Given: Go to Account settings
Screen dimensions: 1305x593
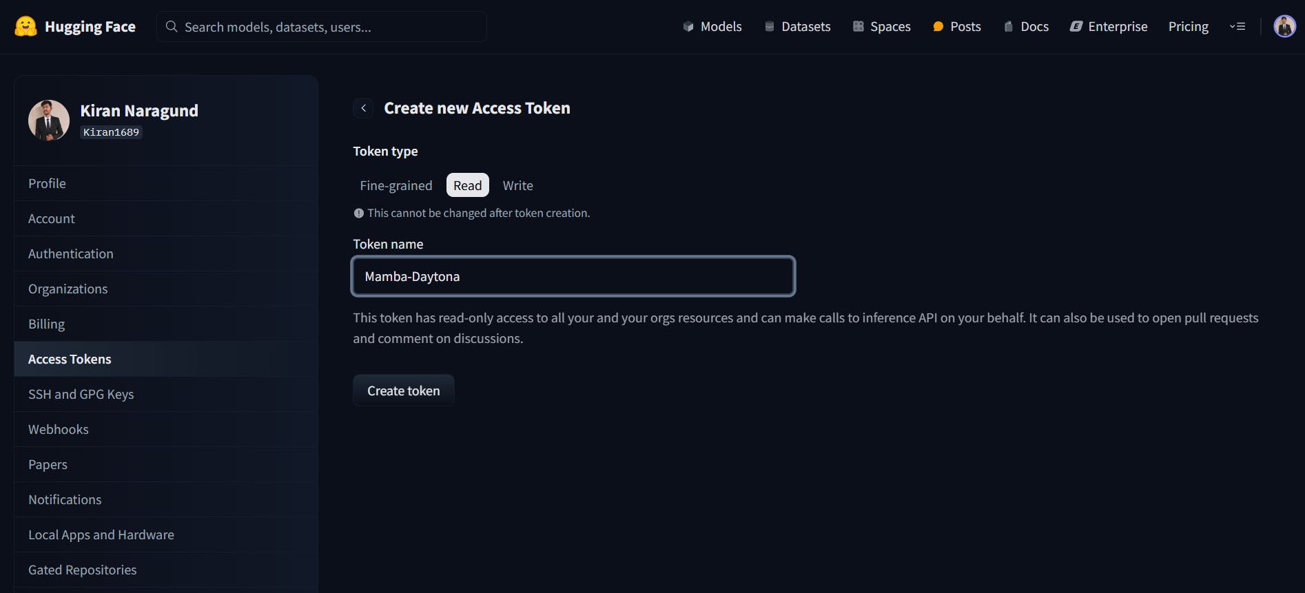Looking at the screenshot, I should (x=166, y=218).
